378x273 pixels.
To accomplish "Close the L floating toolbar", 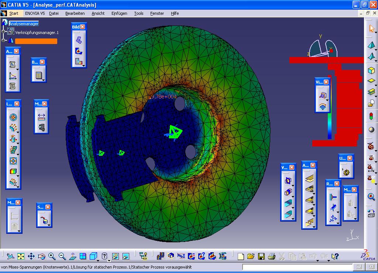I will 17,104.
